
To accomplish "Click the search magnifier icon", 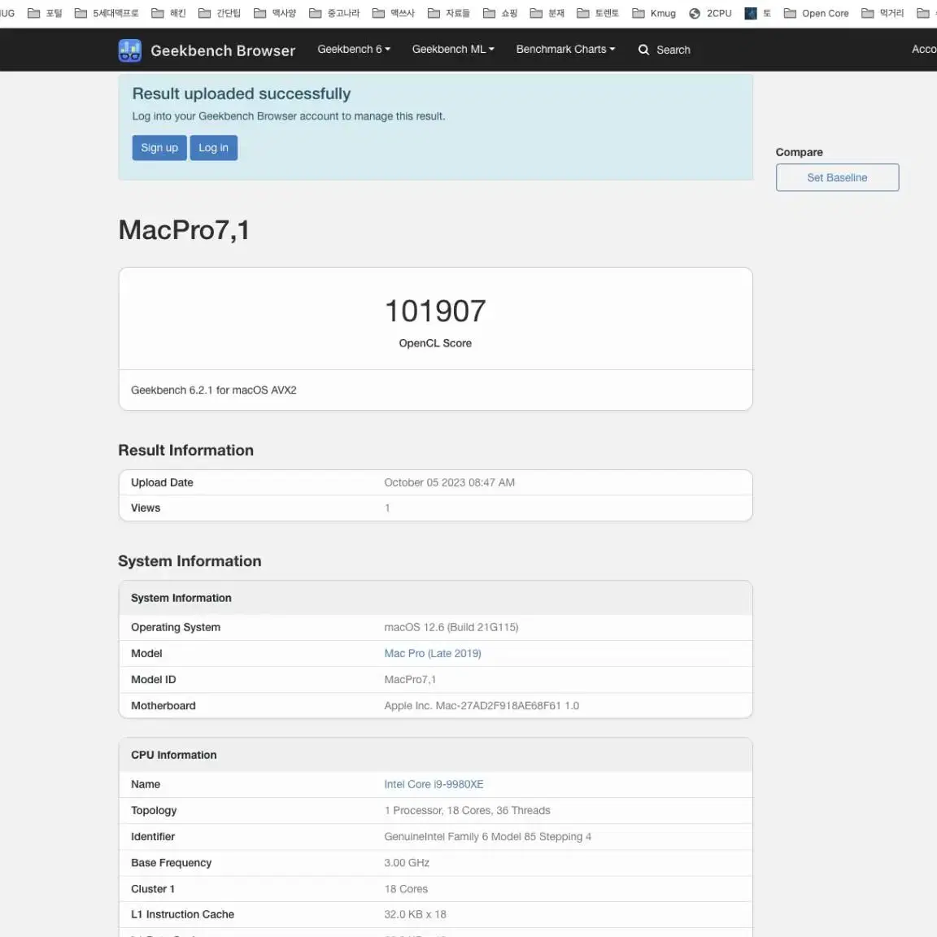I will pyautogui.click(x=643, y=50).
